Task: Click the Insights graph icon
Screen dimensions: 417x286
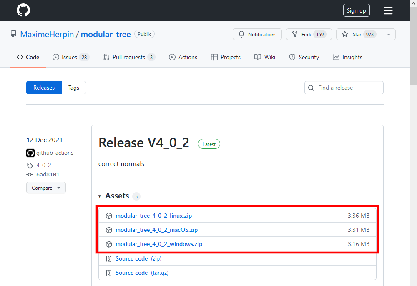Action: click(x=336, y=57)
